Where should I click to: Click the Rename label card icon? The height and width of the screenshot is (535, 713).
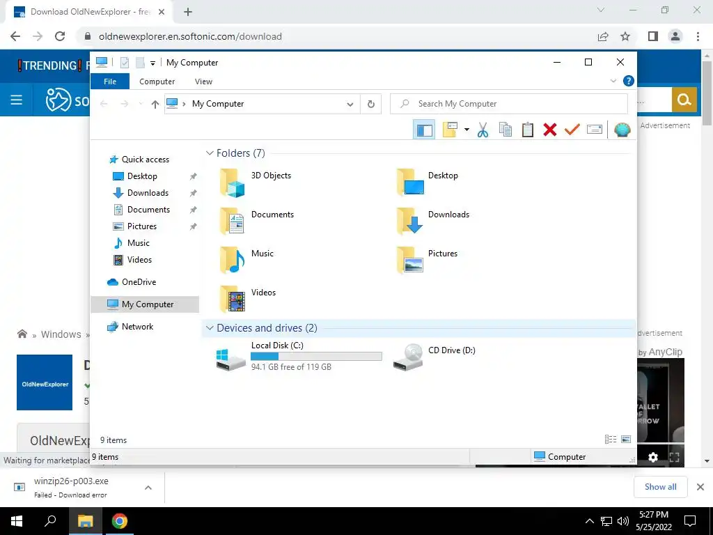coord(595,130)
